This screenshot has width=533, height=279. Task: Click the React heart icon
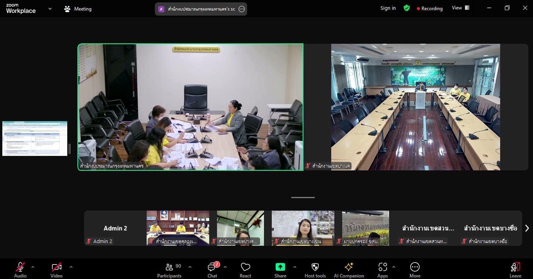tap(245, 269)
